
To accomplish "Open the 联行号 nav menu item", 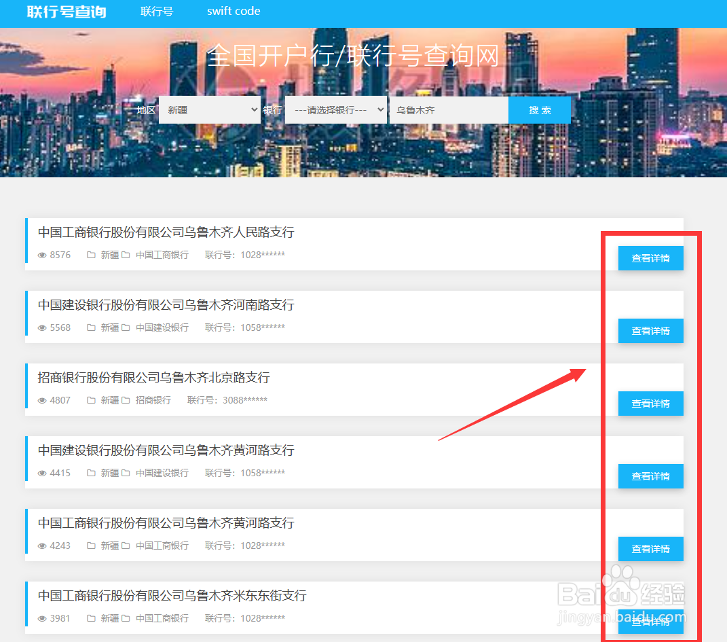I will click(157, 11).
